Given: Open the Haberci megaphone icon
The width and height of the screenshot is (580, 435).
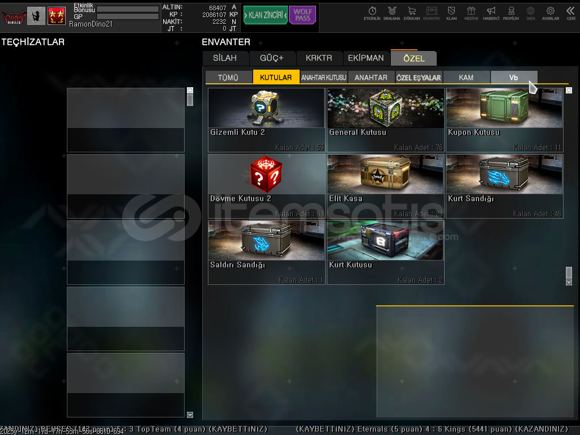Looking at the screenshot, I should click(x=491, y=13).
